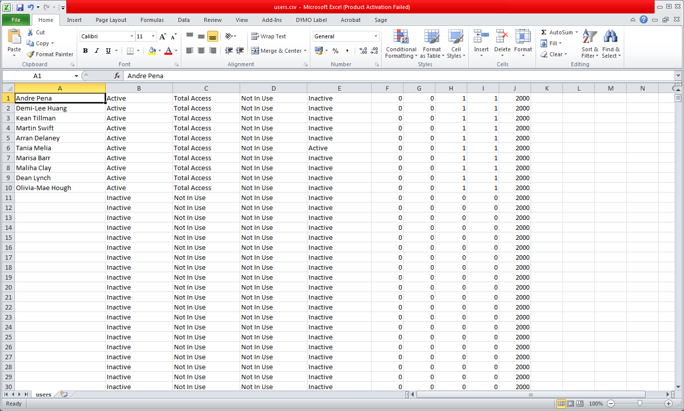This screenshot has width=684, height=411.
Task: Click the zoom slider handle
Action: [640, 404]
